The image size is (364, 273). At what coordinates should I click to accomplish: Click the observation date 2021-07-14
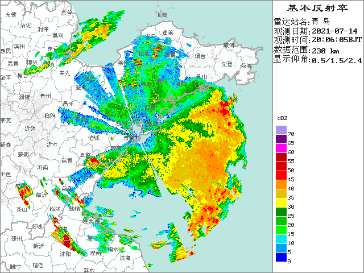[336, 31]
